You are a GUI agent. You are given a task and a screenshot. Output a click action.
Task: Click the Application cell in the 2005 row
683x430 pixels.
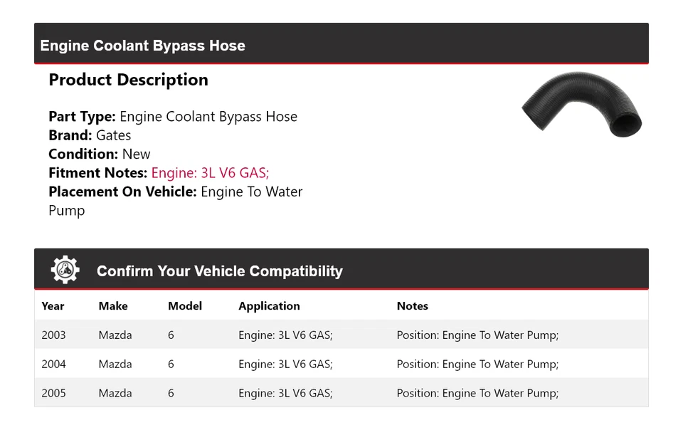tap(285, 393)
